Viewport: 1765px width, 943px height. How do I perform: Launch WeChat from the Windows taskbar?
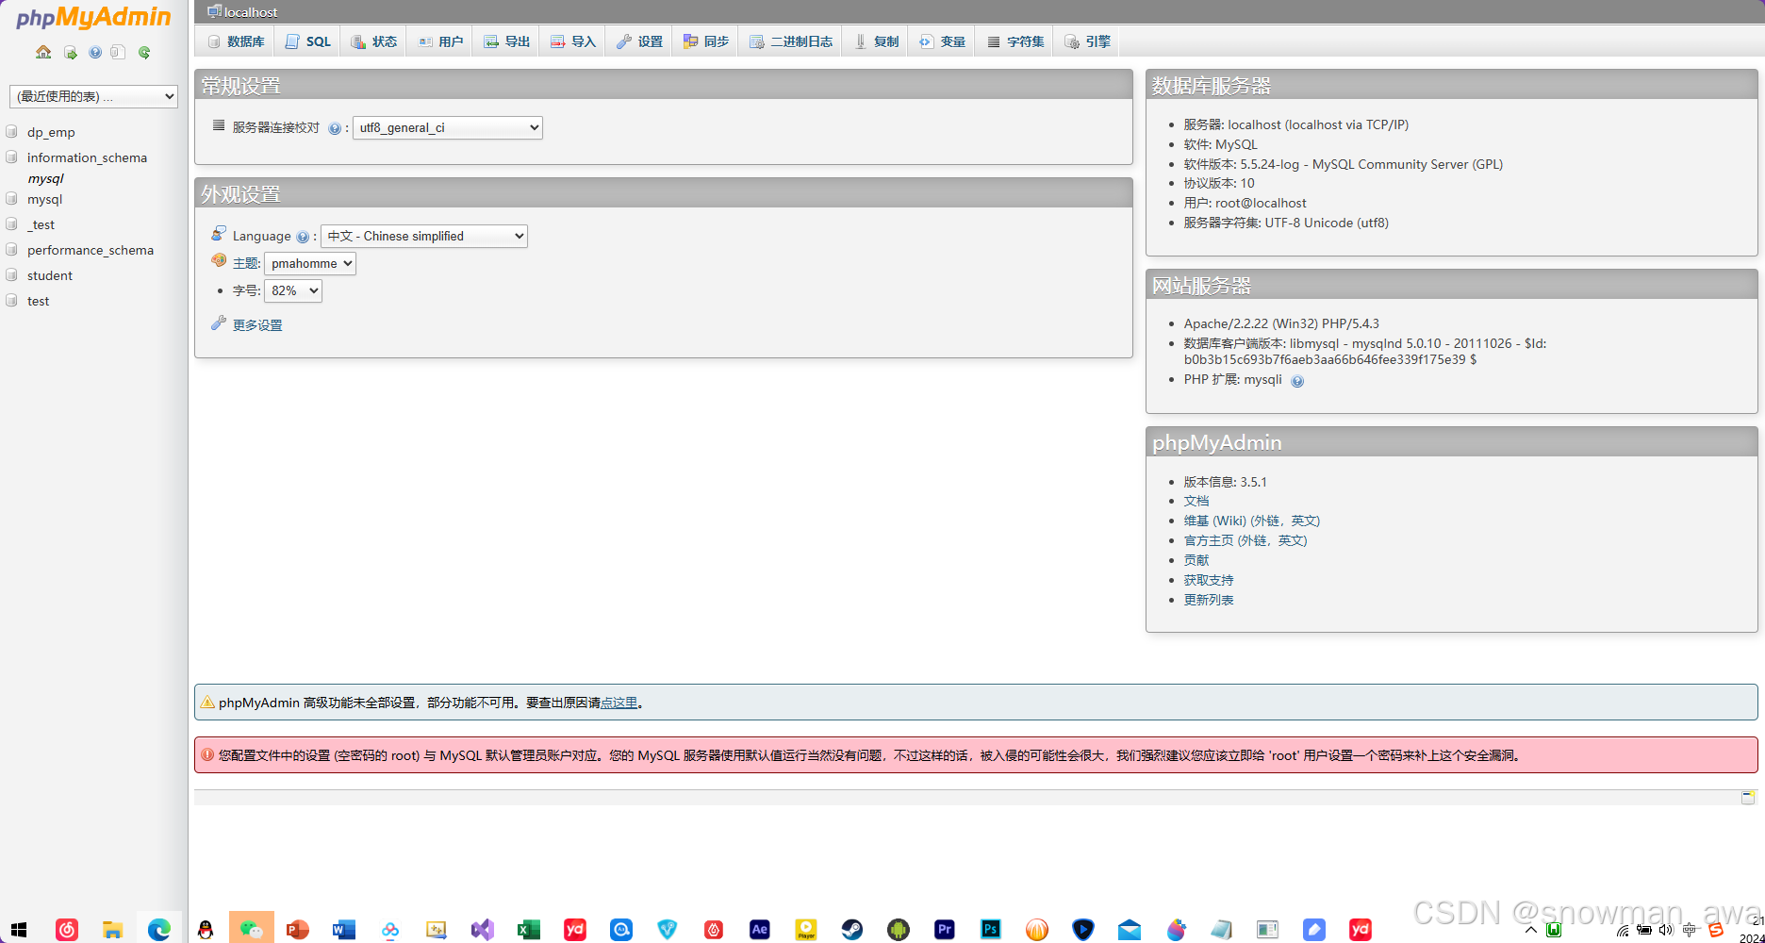[x=251, y=928]
